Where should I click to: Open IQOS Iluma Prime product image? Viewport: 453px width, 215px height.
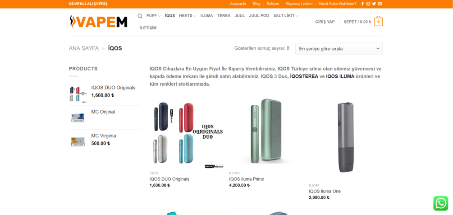click(x=266, y=131)
